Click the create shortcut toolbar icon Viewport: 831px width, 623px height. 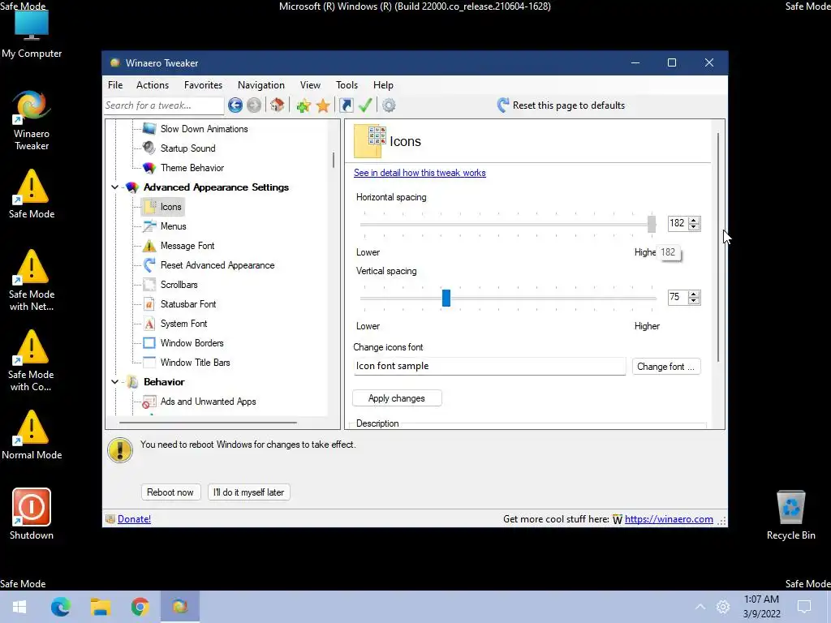coord(346,105)
